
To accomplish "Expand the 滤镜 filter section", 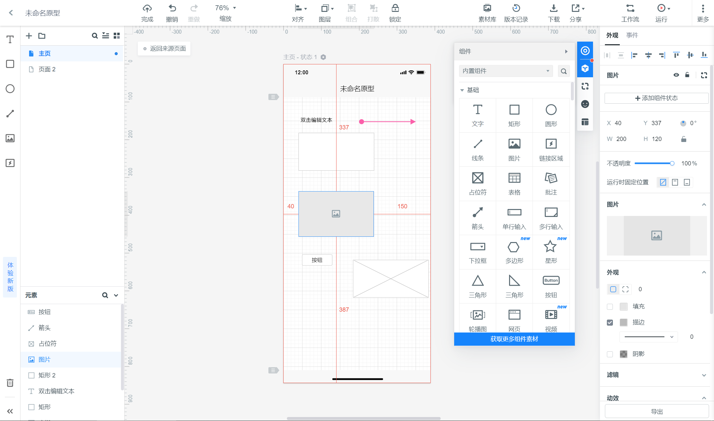I will tap(704, 375).
